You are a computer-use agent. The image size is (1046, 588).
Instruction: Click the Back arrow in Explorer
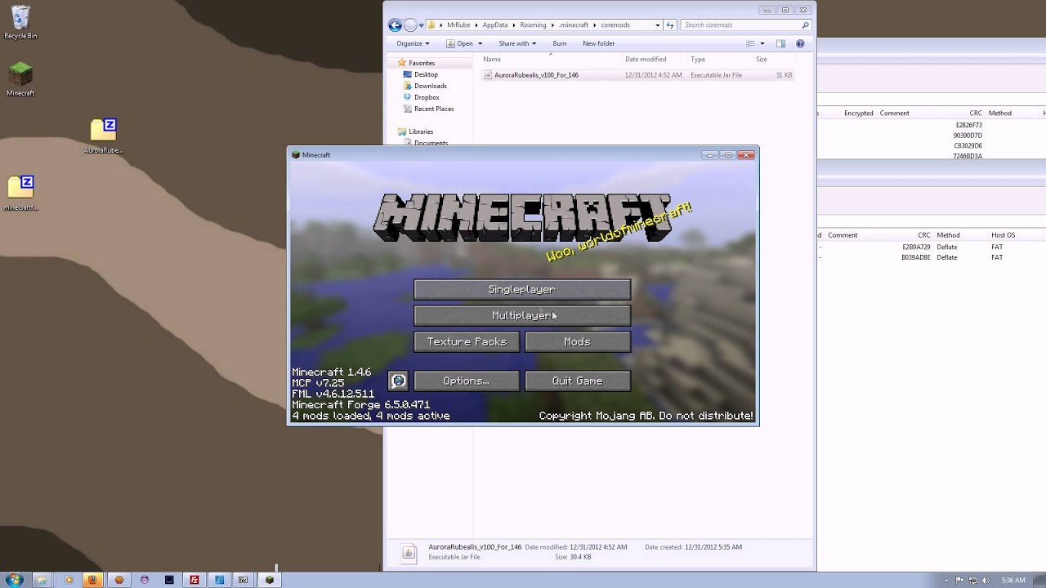coord(396,25)
